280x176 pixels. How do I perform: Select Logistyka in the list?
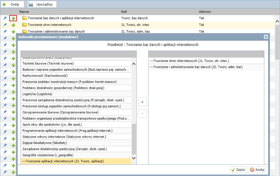tap(76, 94)
